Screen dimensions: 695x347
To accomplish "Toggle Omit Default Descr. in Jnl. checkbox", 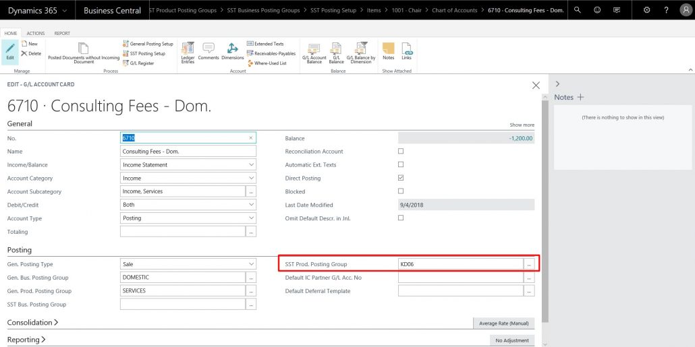I will point(401,218).
